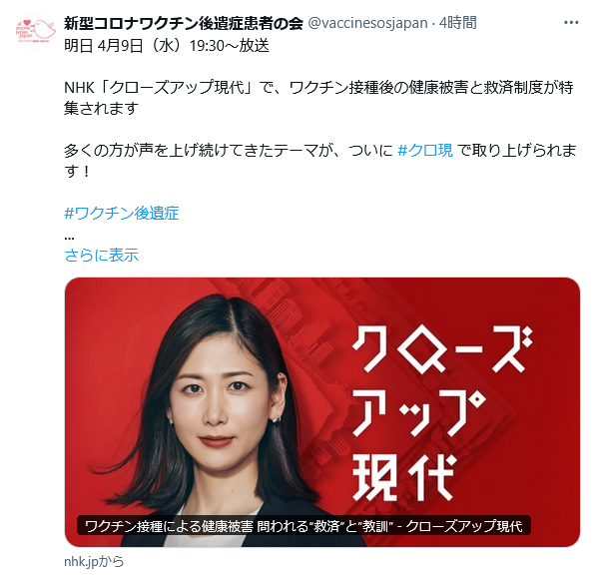This screenshot has width=597, height=575.
Task: Click the line 明日 4月9日（水）19:30～放送
Action: click(x=167, y=46)
